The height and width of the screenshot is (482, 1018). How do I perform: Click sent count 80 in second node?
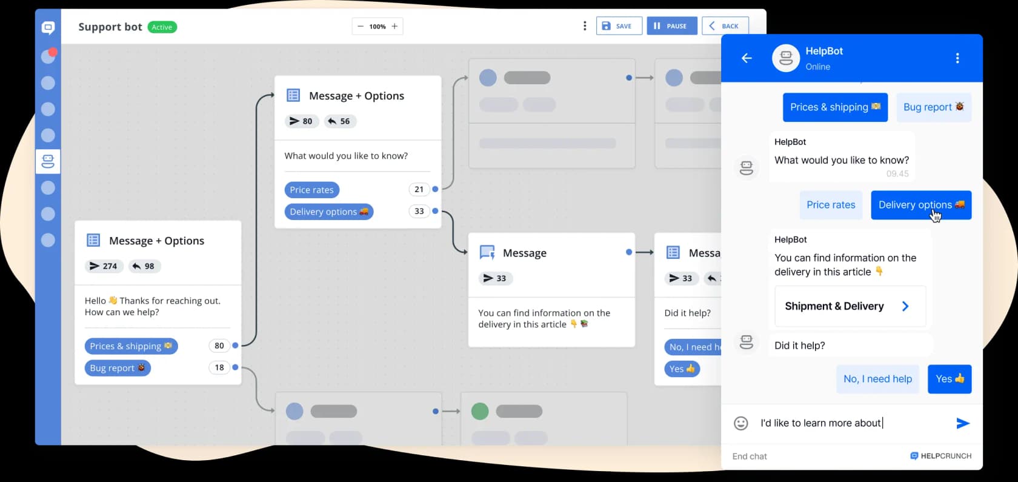point(302,121)
